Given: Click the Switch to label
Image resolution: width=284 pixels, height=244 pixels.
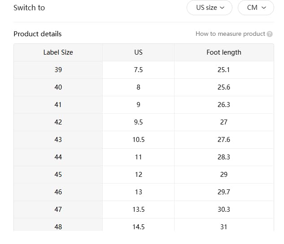Looking at the screenshot, I should (x=29, y=8).
